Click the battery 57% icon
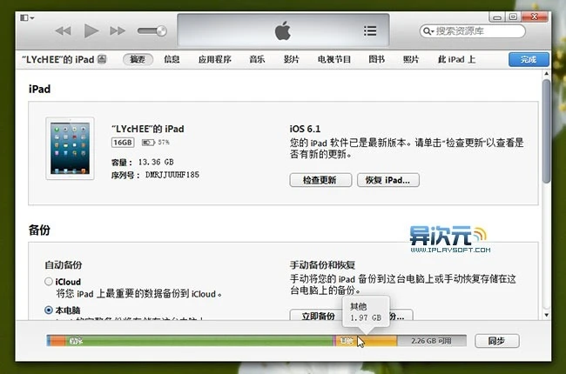 148,143
